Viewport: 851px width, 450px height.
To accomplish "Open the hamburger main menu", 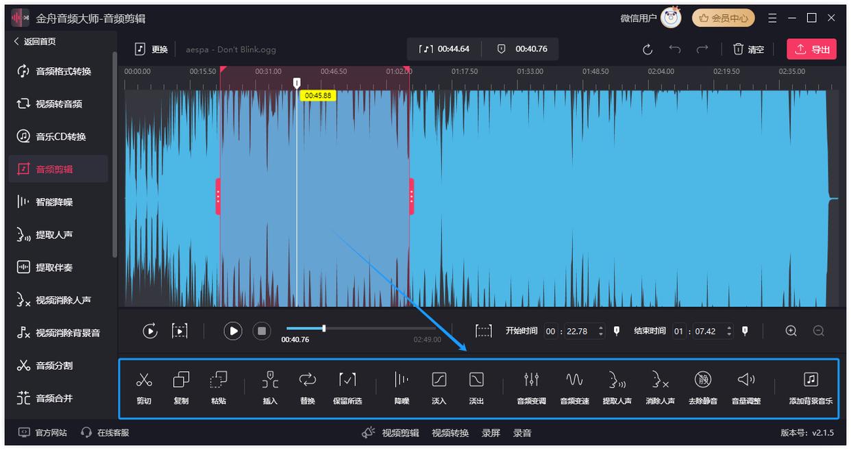I will coord(772,18).
